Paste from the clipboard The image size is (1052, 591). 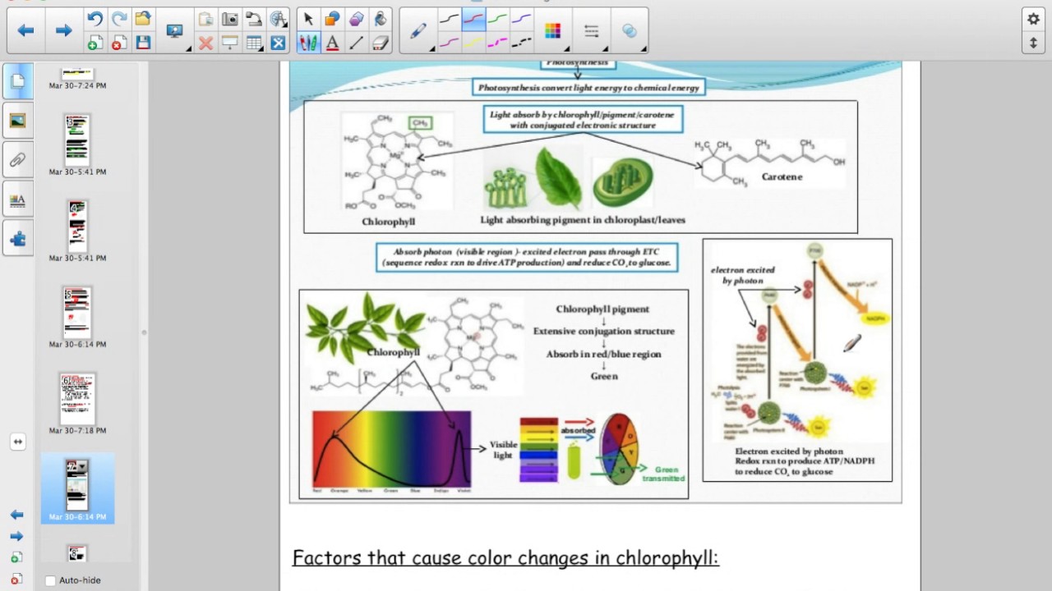coord(205,19)
